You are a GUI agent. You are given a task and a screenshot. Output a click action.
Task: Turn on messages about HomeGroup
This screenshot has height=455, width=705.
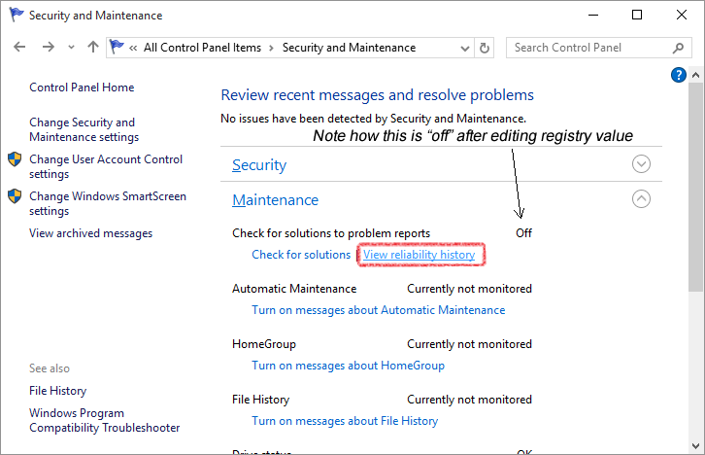point(348,366)
